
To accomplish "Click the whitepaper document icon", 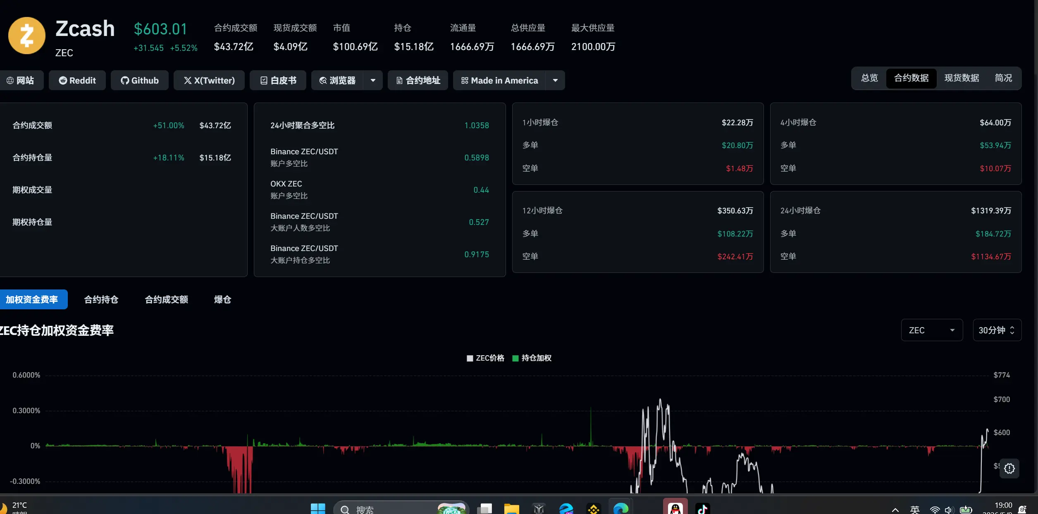I will tap(264, 80).
